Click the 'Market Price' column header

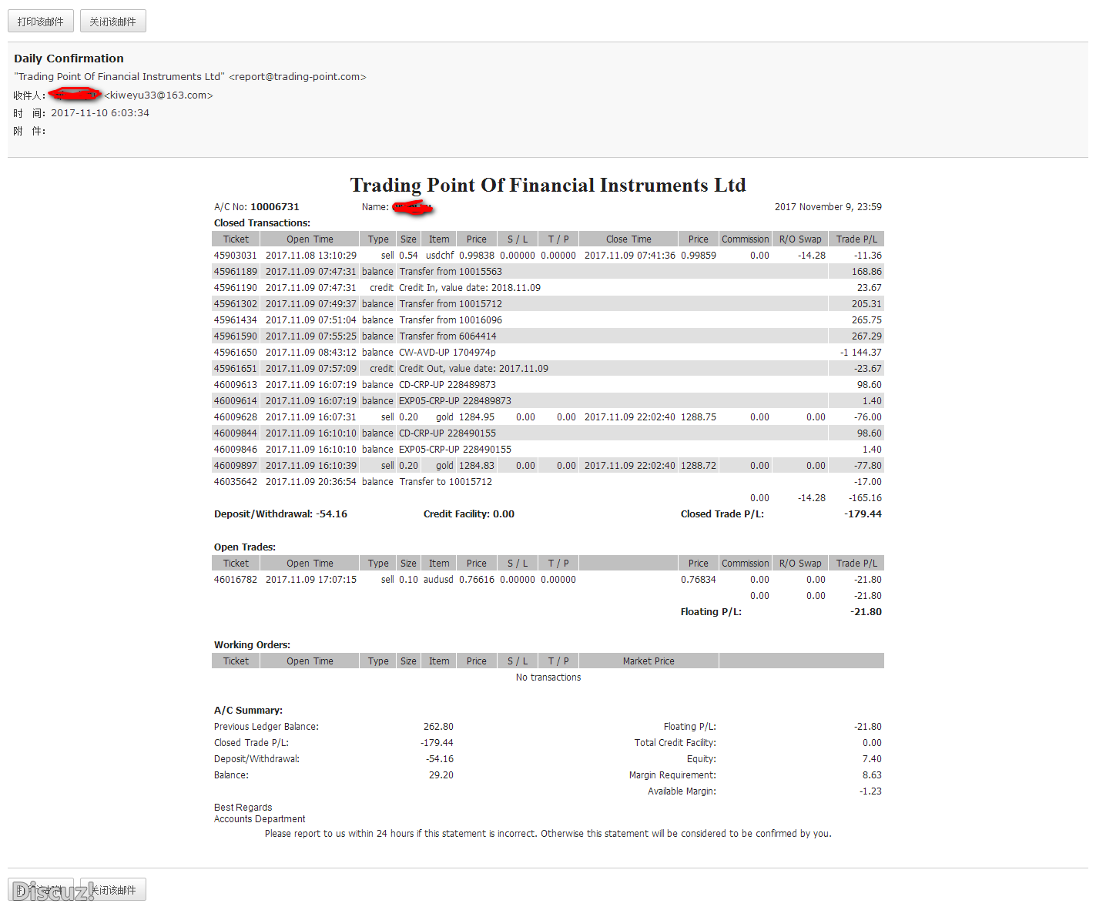point(649,661)
